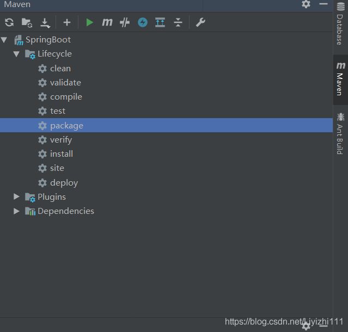
Task: Open Maven panel options gear icon
Action: pyautogui.click(x=306, y=4)
